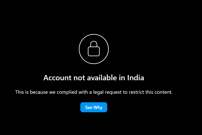Viewport: 202px width, 135px height.
Task: Click the word 'with' in the description
Action: 83,92
